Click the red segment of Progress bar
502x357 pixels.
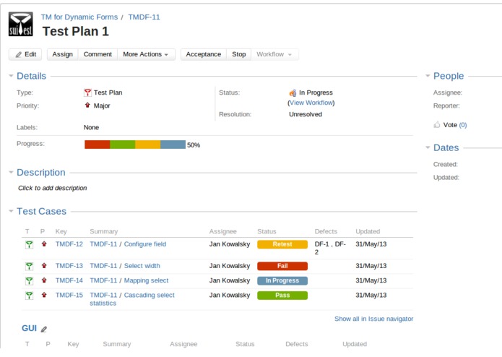(98, 145)
